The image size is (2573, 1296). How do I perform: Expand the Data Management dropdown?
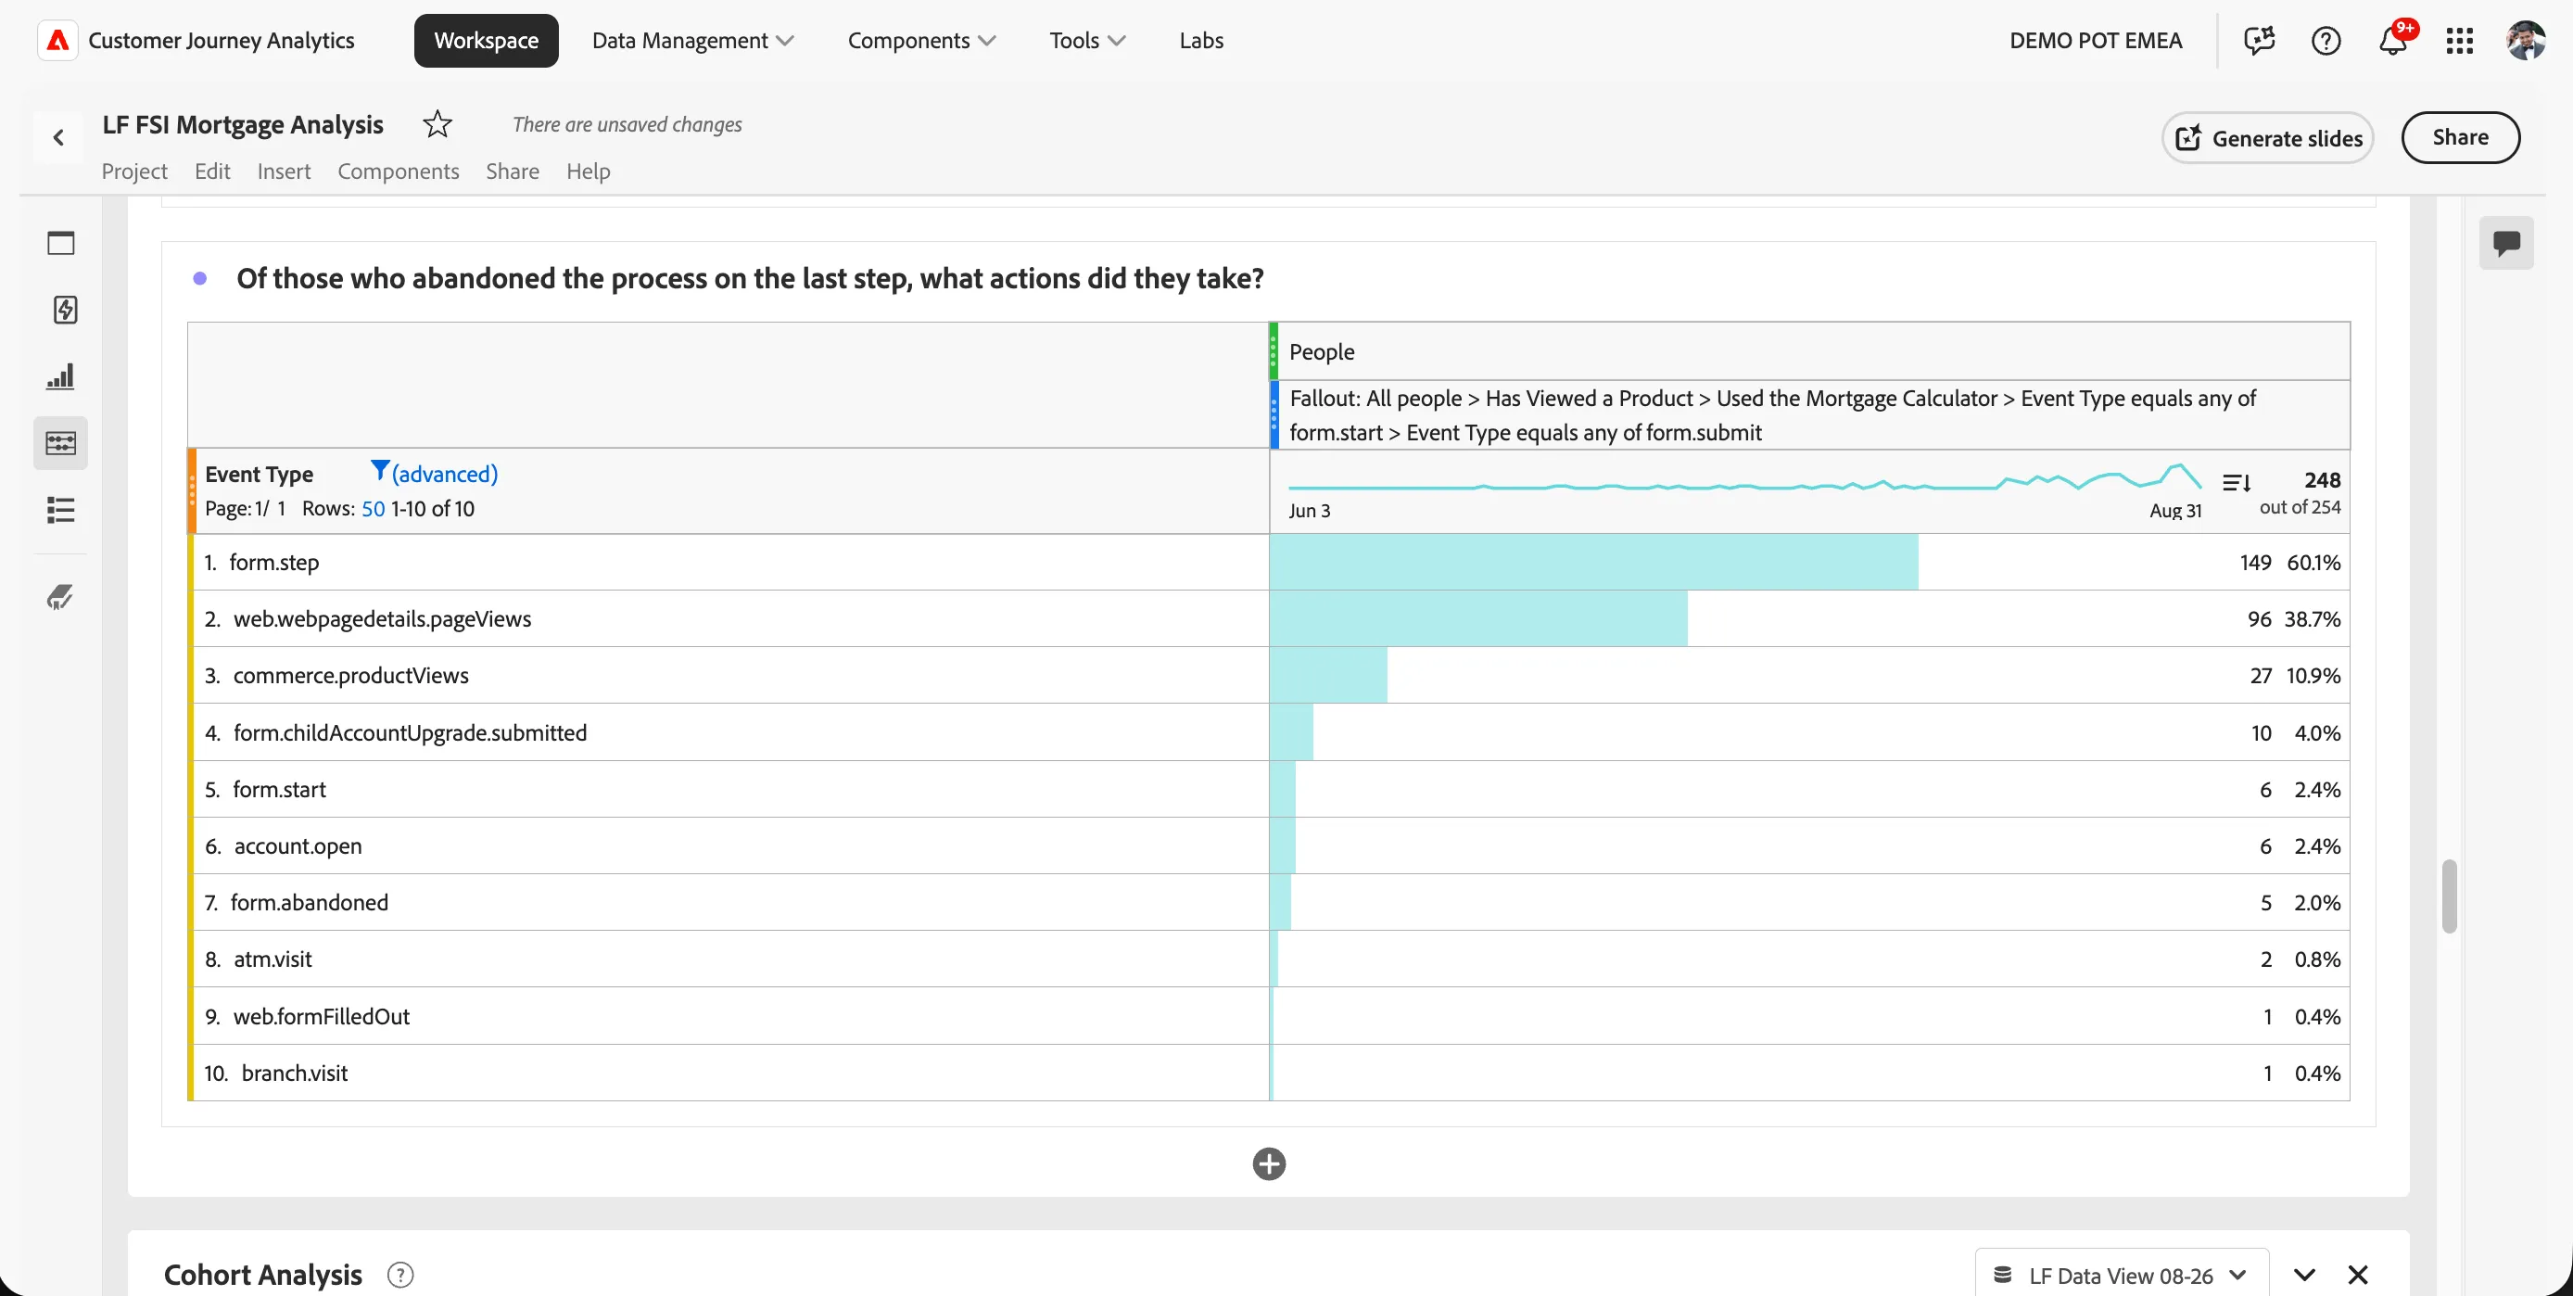tap(692, 40)
